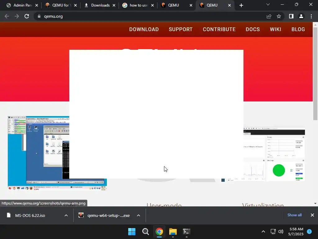Image resolution: width=318 pixels, height=239 pixels.
Task: Open the qemu-w64-setup exe download
Action: (108, 215)
